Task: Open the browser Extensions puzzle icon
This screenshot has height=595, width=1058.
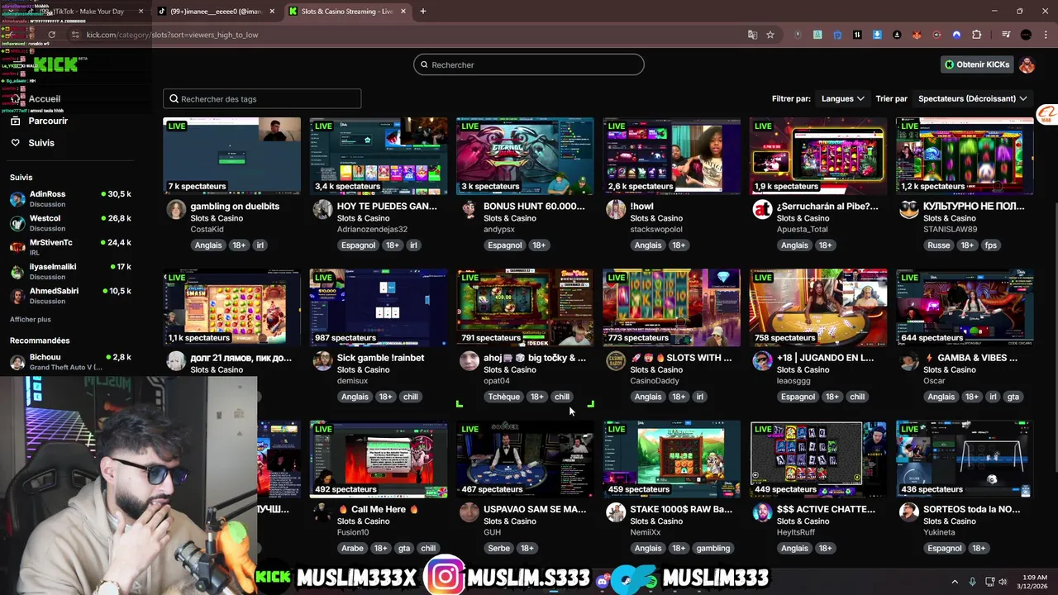Action: 977,35
